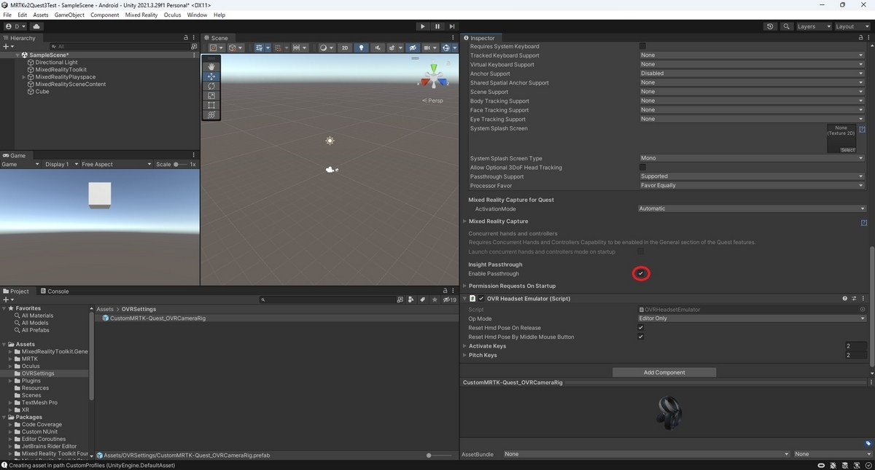The height and width of the screenshot is (470, 875).
Task: Open the Mixed Reality menu
Action: click(x=141, y=15)
